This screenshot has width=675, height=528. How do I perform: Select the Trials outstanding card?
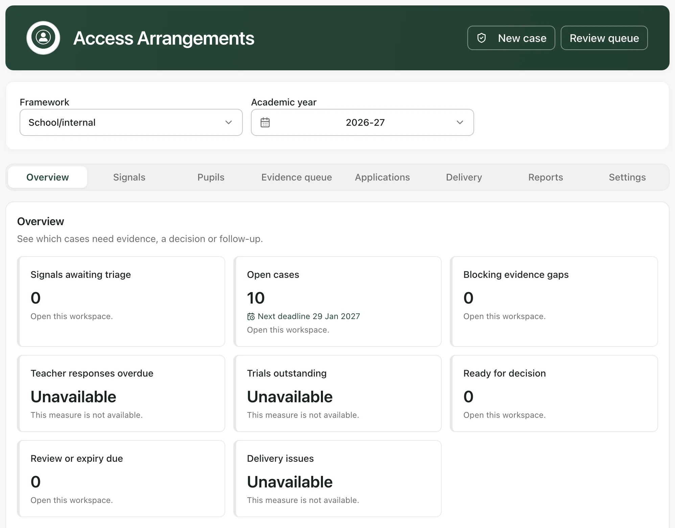337,393
